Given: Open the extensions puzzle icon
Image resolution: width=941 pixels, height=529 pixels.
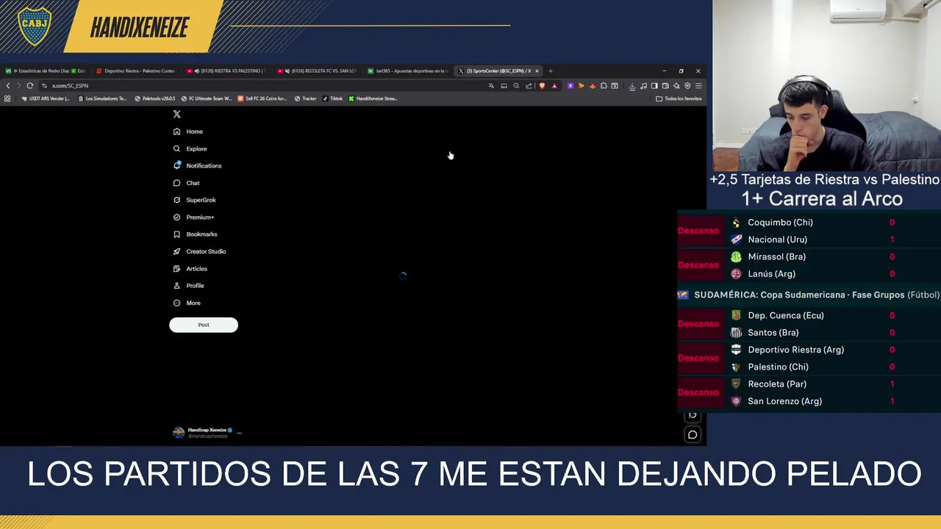Looking at the screenshot, I should click(604, 86).
